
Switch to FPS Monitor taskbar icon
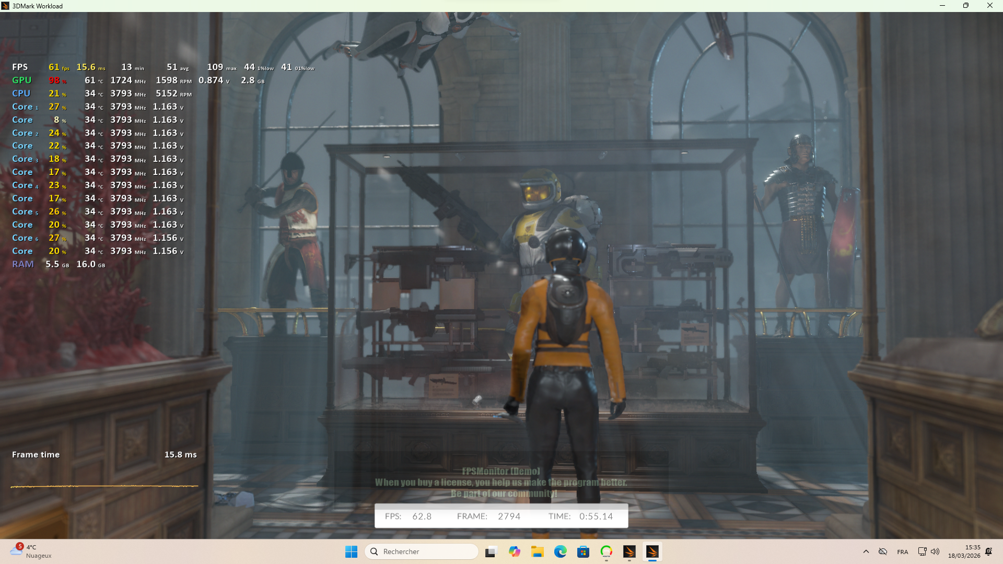click(x=607, y=551)
